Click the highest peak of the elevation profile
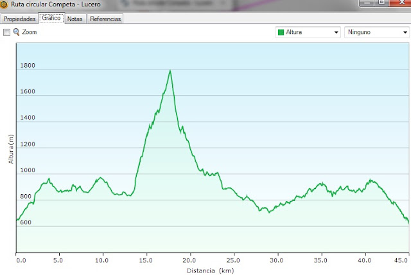Image resolution: width=411 pixels, height=275 pixels. 170,71
